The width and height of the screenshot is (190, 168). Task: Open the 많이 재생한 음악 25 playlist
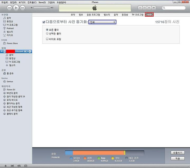[16, 97]
